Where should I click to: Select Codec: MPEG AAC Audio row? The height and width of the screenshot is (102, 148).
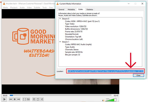point(78,44)
